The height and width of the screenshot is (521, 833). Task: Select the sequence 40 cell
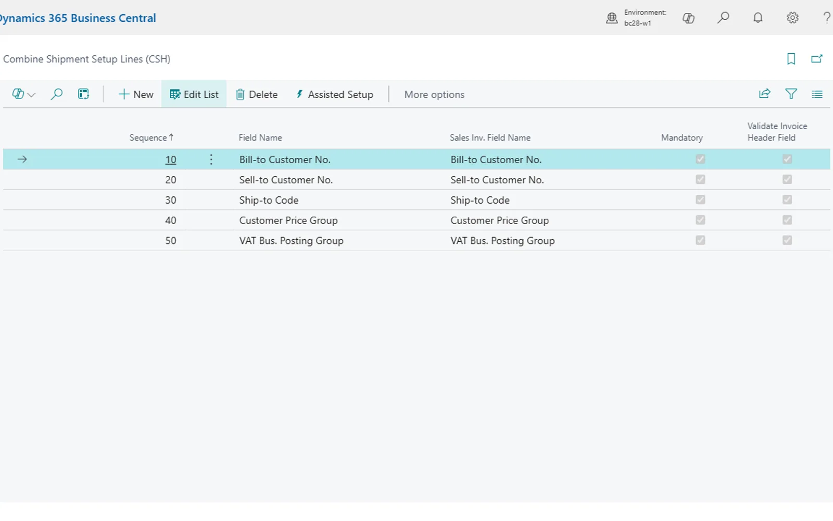point(171,220)
